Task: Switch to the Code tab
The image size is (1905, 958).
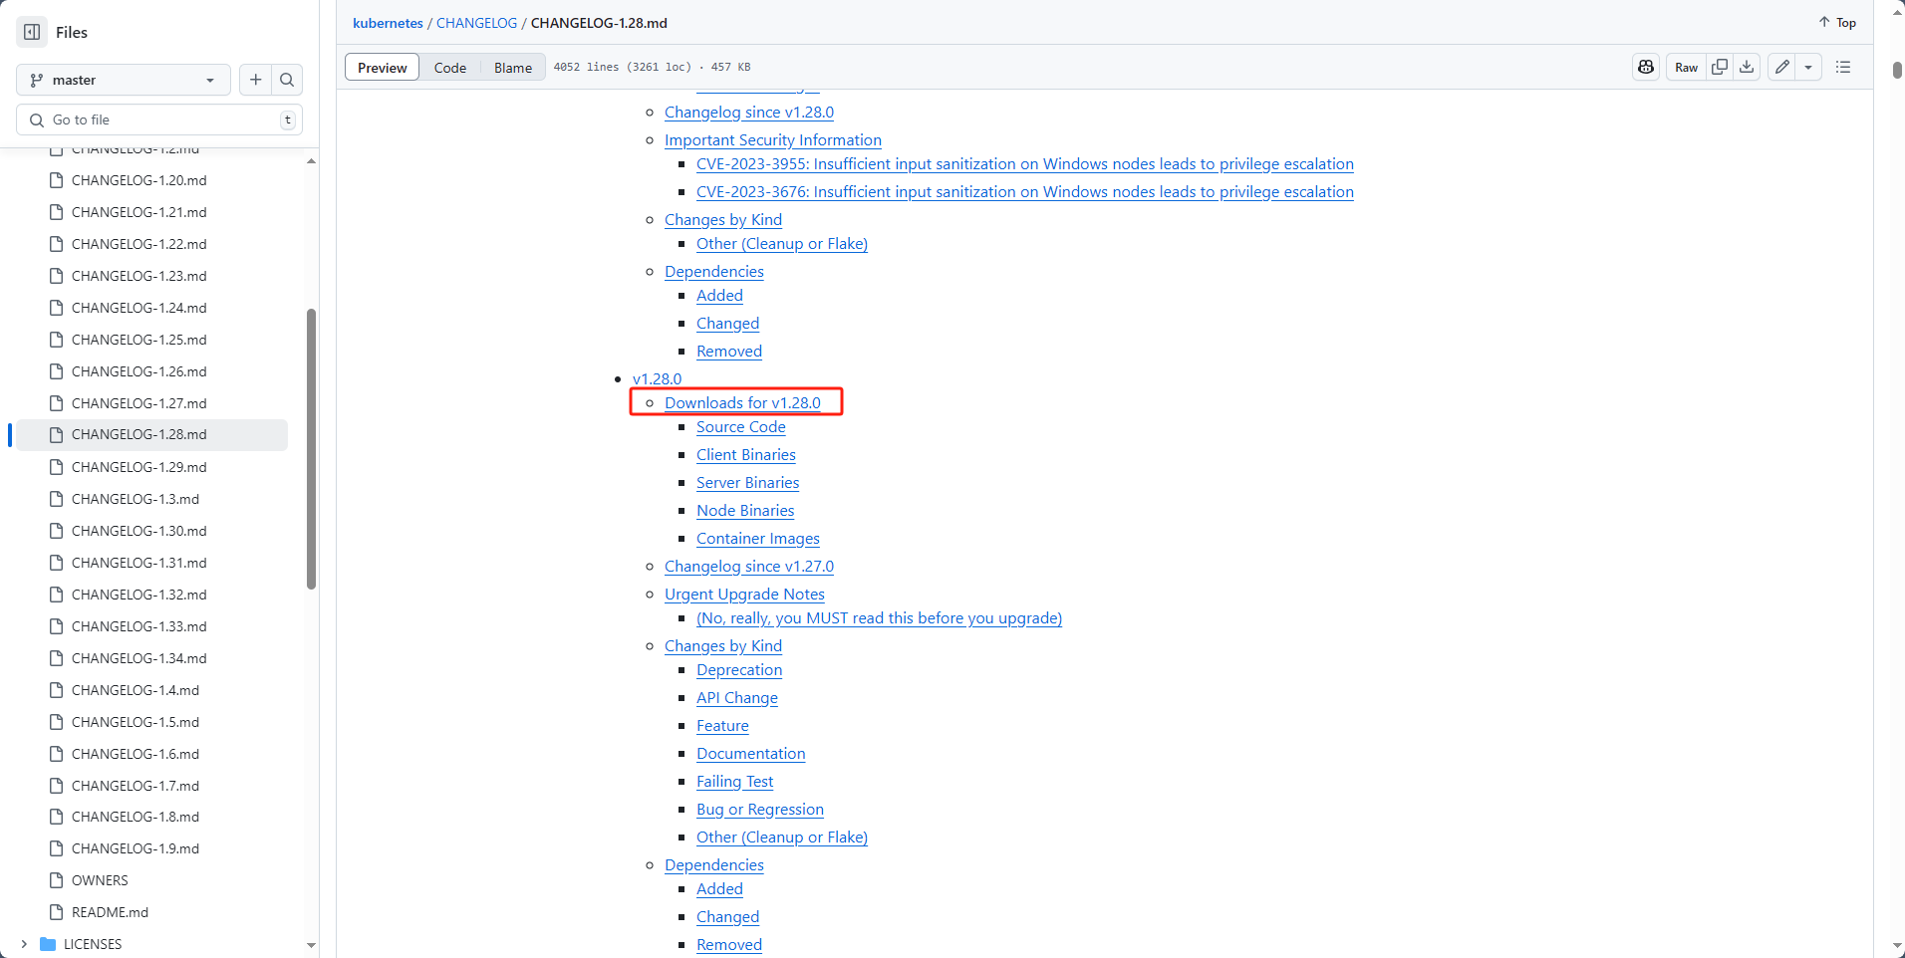Action: [450, 68]
